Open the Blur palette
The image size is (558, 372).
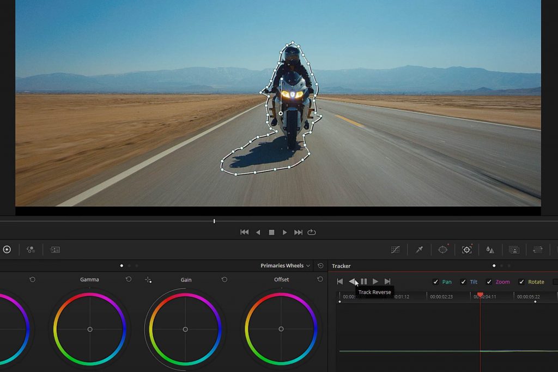[489, 249]
